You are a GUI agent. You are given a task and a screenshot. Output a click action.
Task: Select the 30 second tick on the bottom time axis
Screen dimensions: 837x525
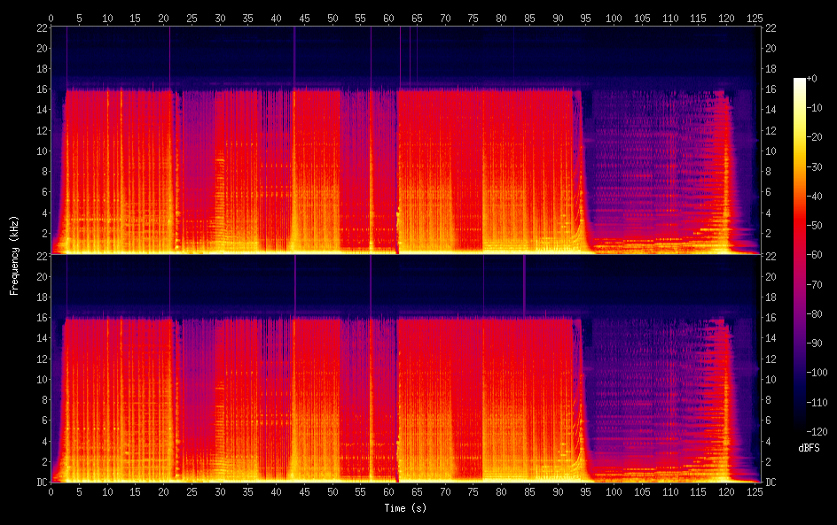click(x=220, y=490)
